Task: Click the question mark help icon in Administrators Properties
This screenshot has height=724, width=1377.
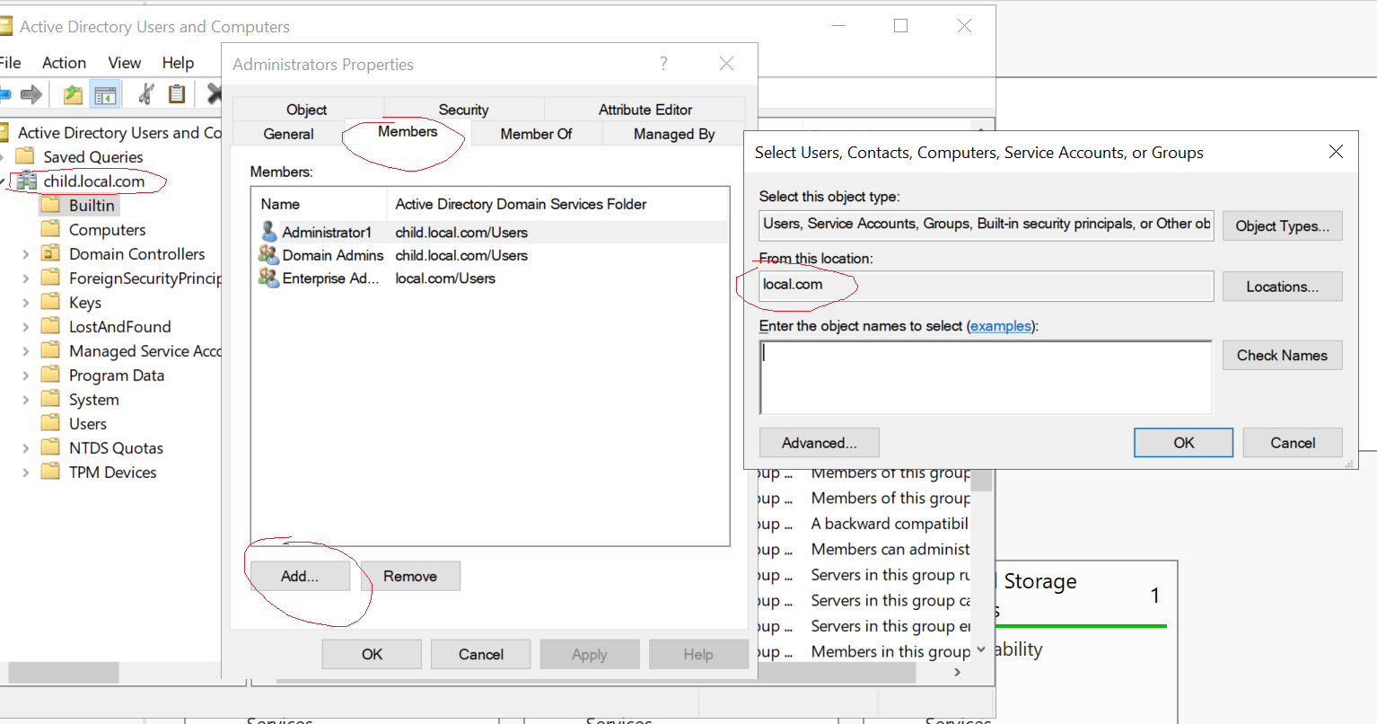Action: [663, 63]
